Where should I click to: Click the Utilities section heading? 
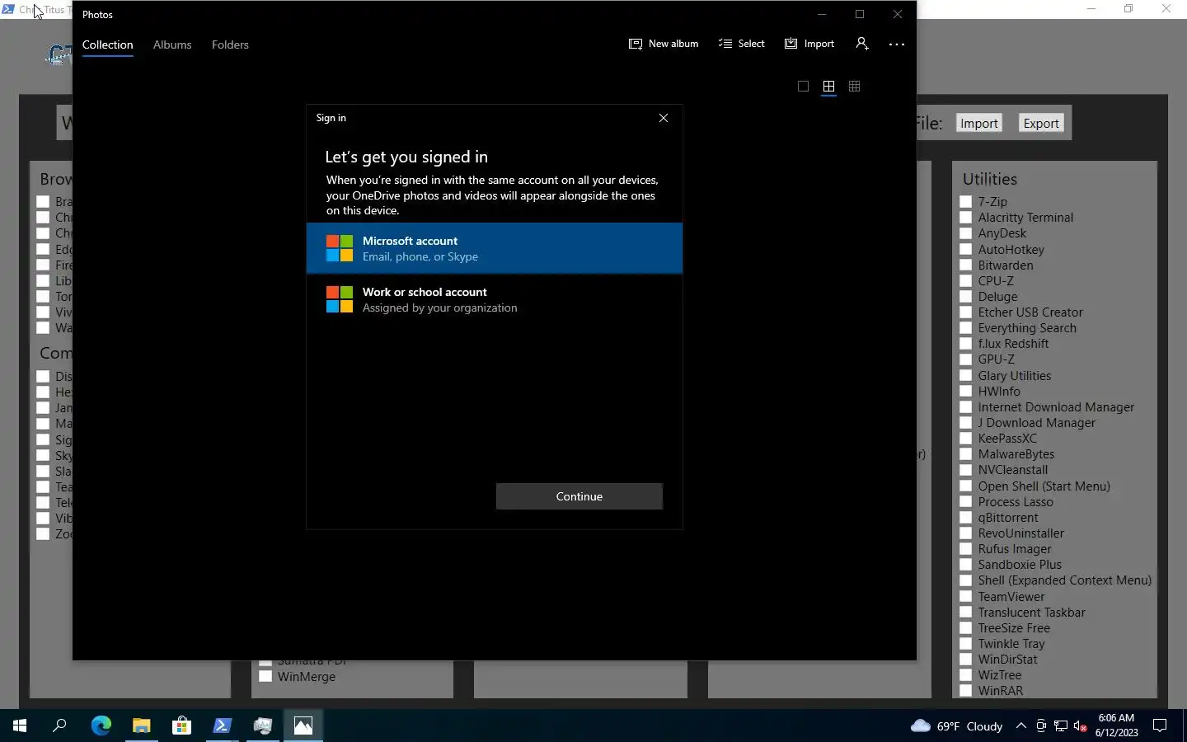point(989,179)
